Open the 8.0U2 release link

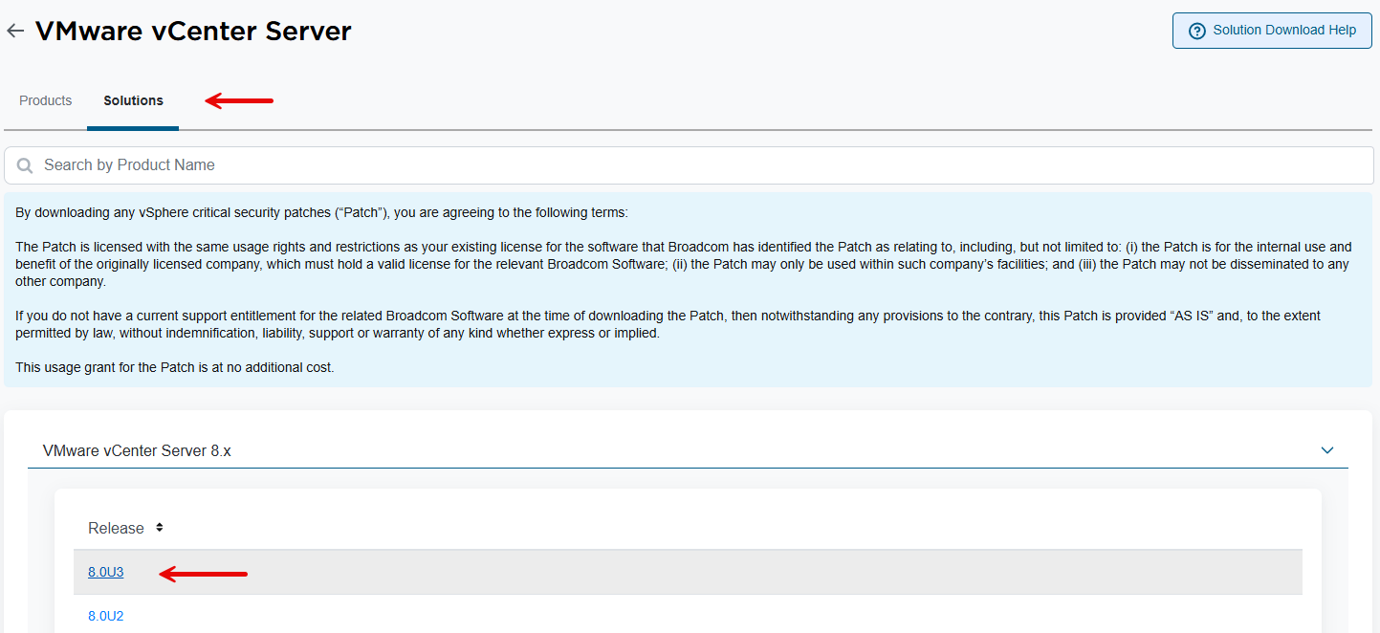[106, 616]
